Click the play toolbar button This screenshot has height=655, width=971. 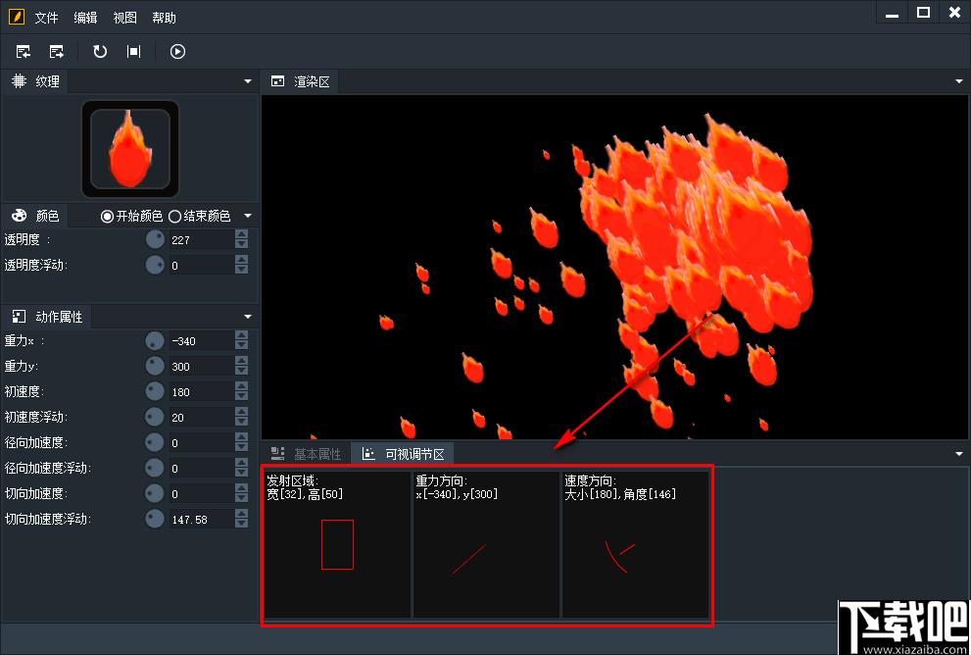177,51
